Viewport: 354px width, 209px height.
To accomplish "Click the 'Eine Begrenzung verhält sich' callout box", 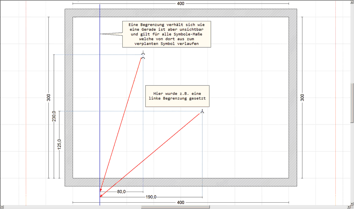I will (x=166, y=34).
